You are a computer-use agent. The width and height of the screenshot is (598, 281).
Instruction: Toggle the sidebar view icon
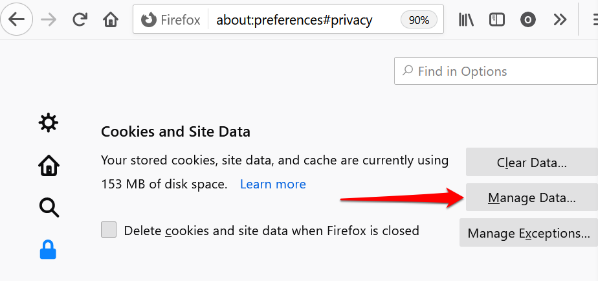(497, 20)
